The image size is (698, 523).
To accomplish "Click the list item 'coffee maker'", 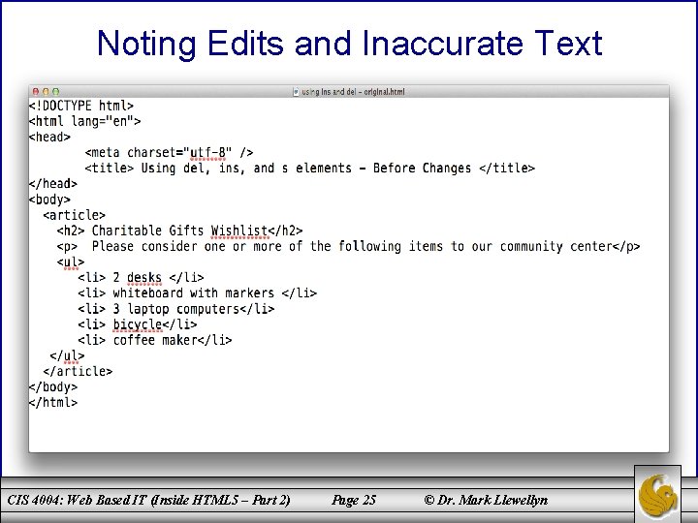I will [x=155, y=340].
